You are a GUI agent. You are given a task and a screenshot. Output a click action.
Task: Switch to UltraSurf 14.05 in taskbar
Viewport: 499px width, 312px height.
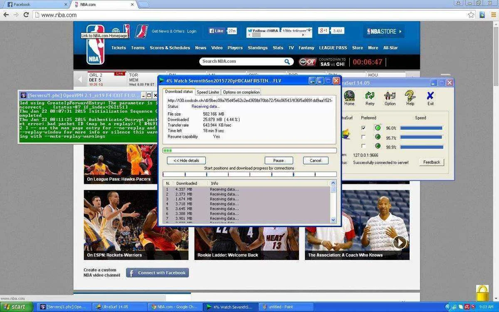tap(120, 307)
